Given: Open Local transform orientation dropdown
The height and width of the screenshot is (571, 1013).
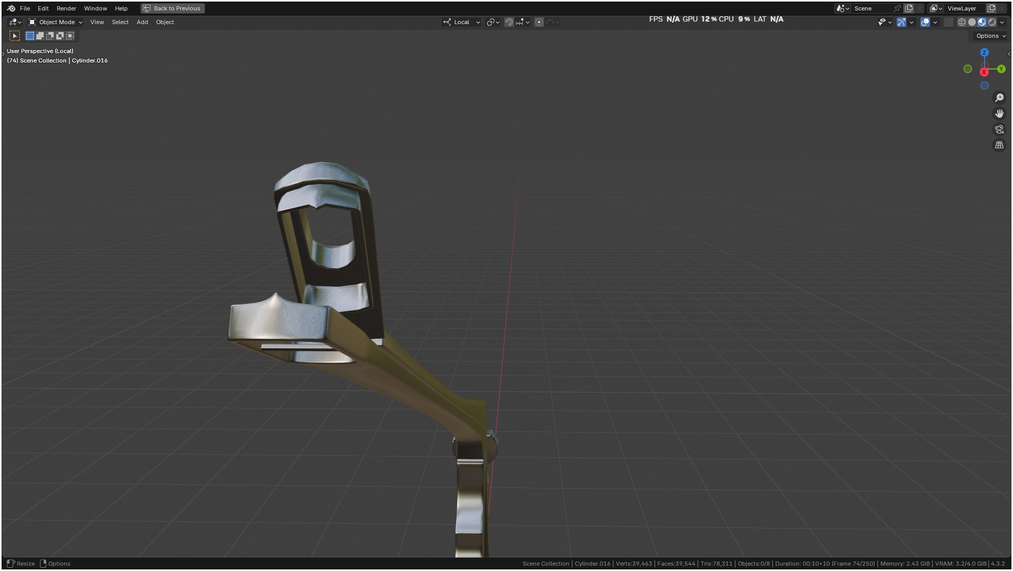Looking at the screenshot, I should pos(462,22).
